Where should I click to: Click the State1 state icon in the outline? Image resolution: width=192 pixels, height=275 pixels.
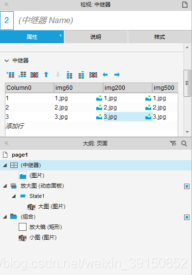(23, 196)
